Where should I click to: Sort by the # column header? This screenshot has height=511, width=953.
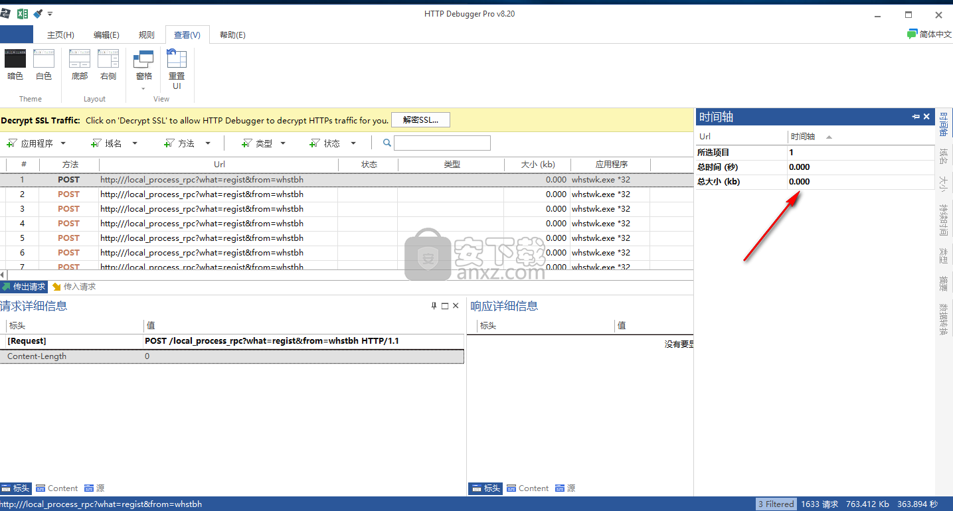23,165
